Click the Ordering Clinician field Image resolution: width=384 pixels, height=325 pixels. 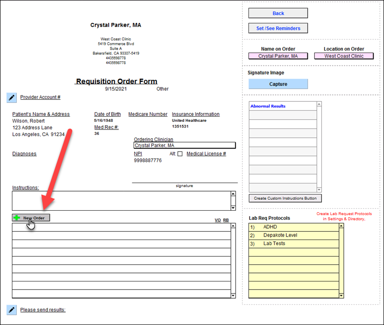(185, 145)
